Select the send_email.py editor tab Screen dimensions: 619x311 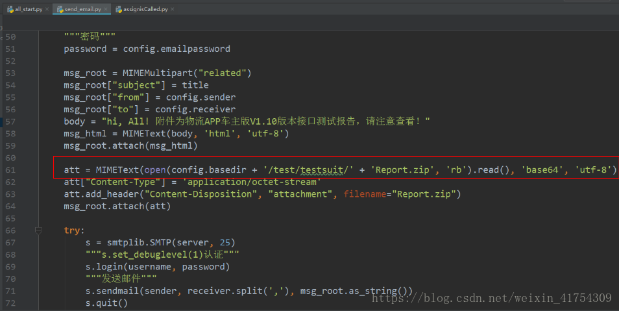tap(83, 9)
